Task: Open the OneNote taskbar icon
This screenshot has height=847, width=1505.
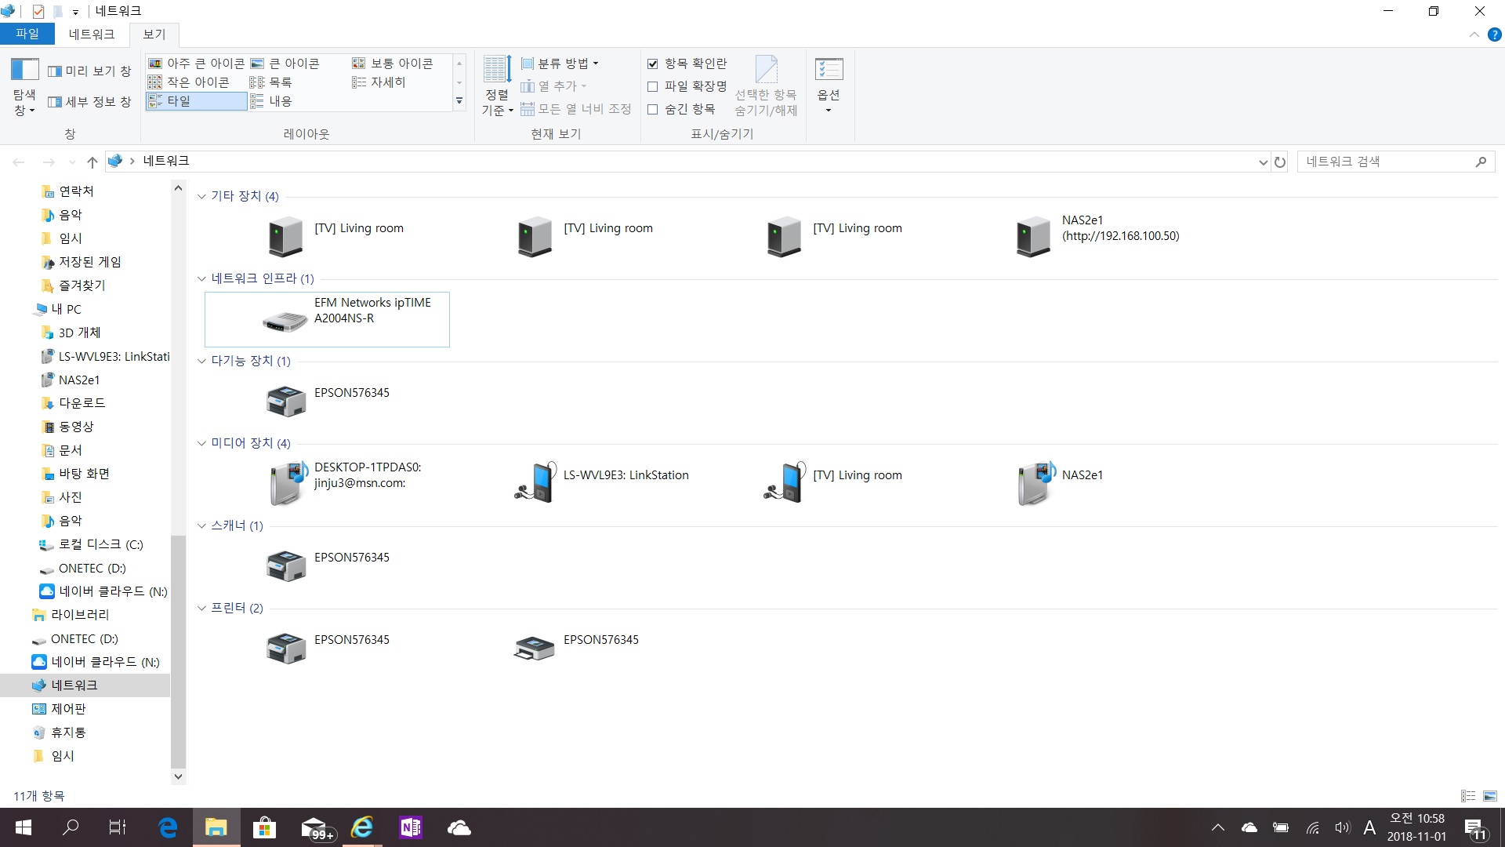Action: tap(411, 827)
